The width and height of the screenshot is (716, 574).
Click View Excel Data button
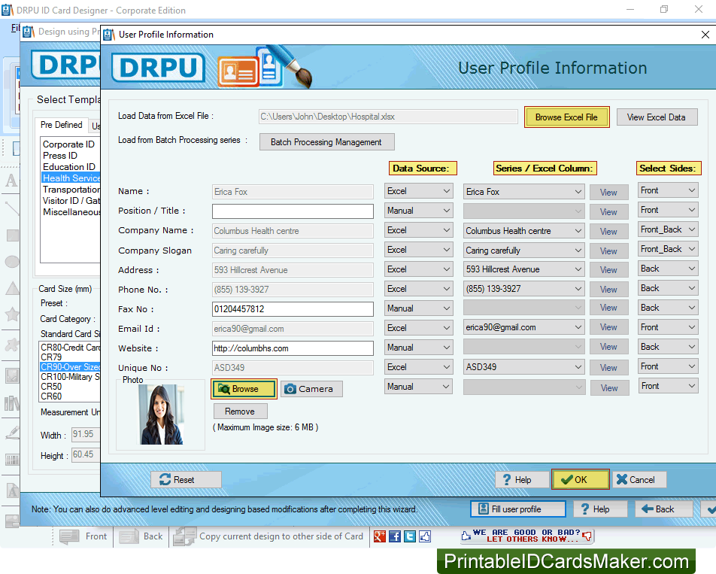click(x=657, y=117)
